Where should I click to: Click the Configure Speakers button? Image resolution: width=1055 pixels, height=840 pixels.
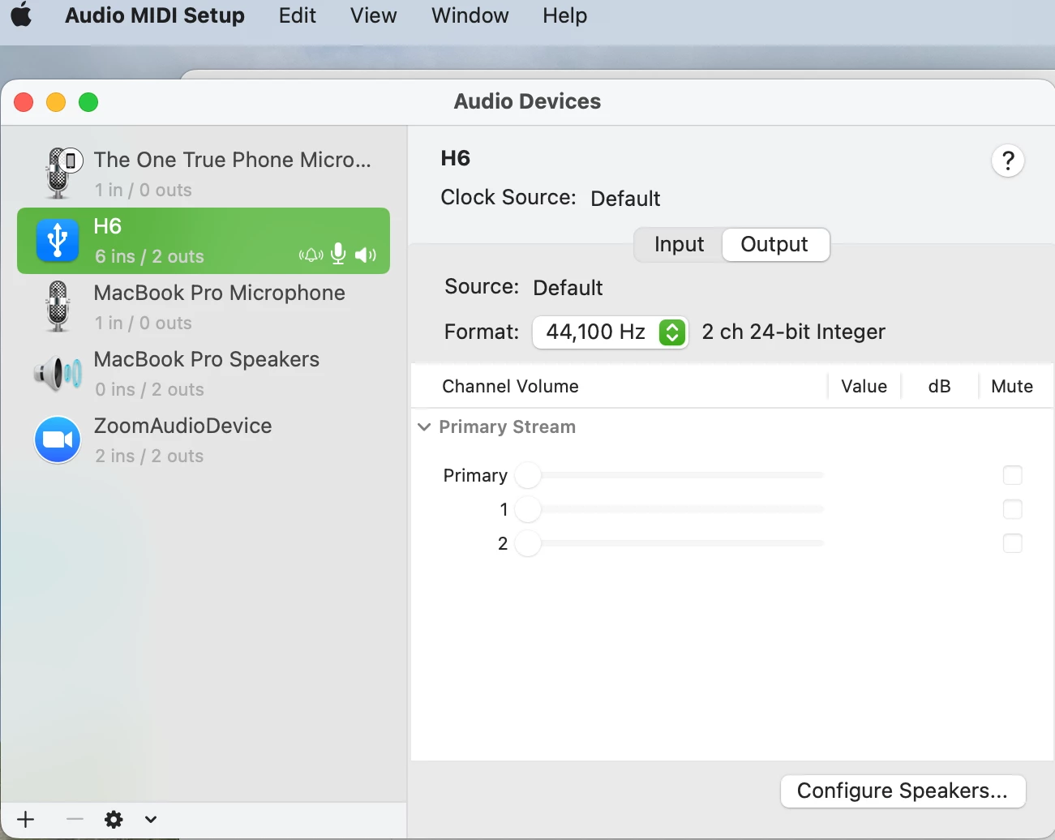click(x=903, y=791)
